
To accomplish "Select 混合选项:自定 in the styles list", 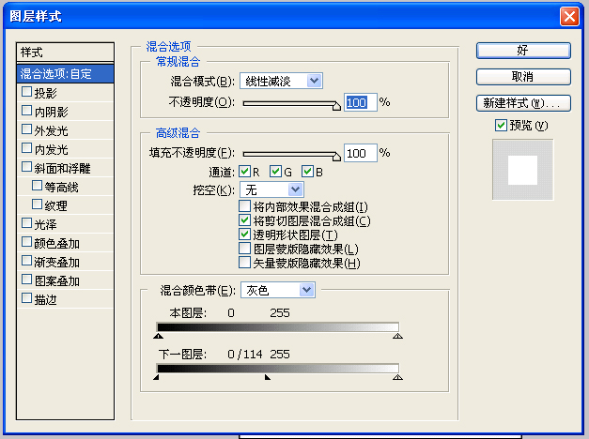I will (x=65, y=74).
